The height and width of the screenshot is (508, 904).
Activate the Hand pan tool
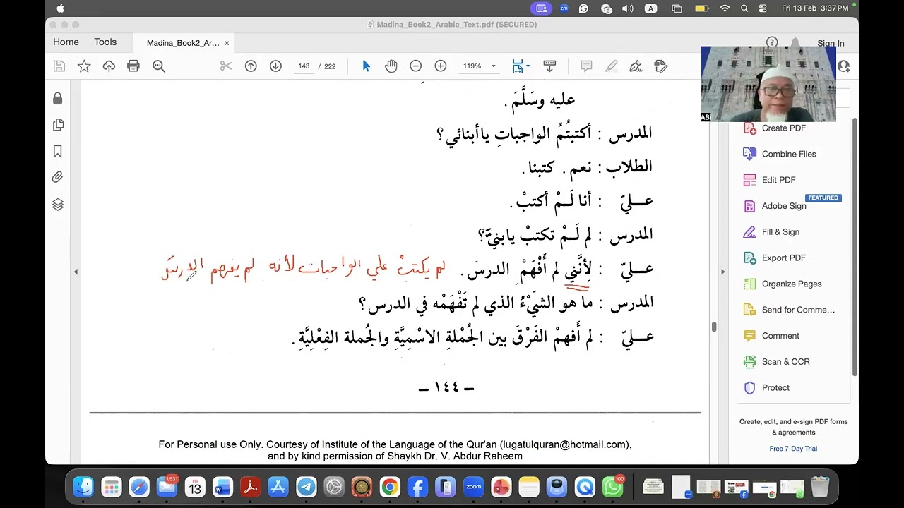391,66
